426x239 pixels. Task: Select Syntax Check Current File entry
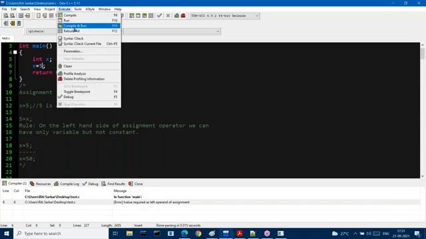(x=89, y=44)
